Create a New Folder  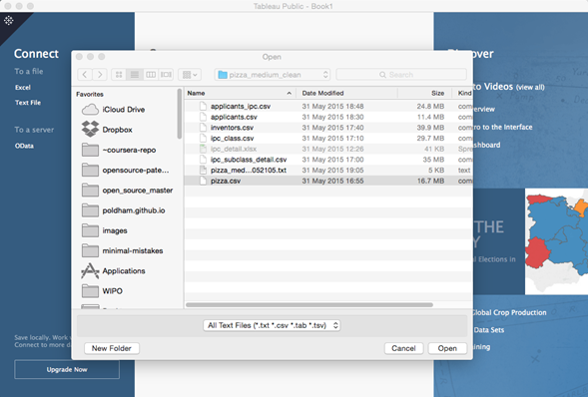coord(112,348)
